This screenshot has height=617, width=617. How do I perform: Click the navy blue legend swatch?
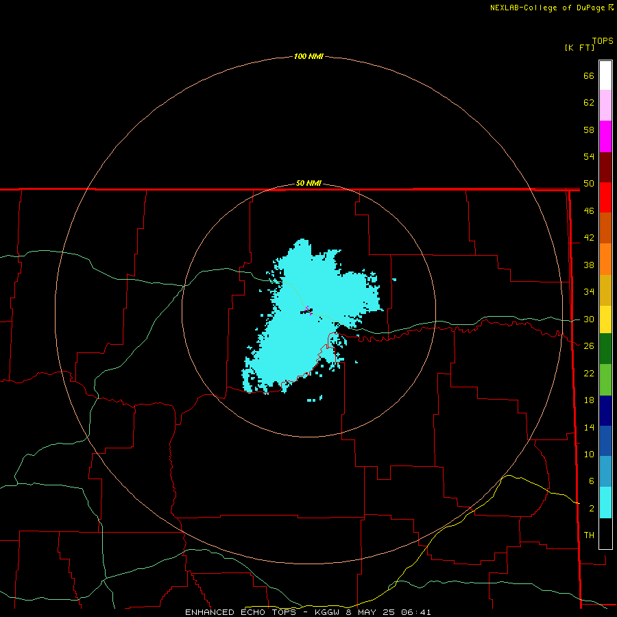click(605, 411)
